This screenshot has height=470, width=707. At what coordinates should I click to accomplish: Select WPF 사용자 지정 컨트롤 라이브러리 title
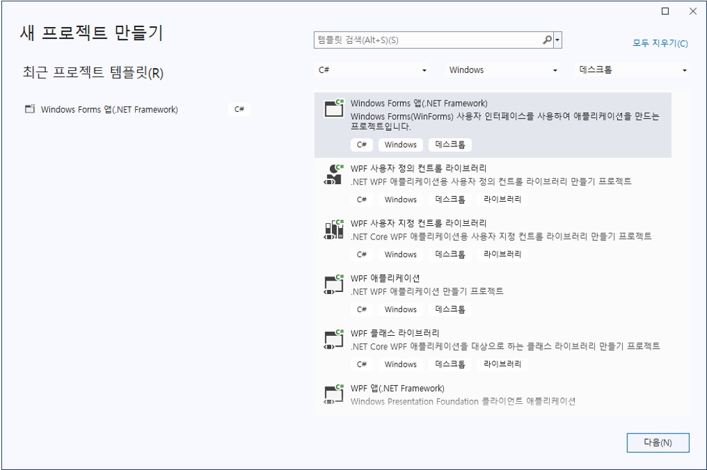tap(418, 223)
